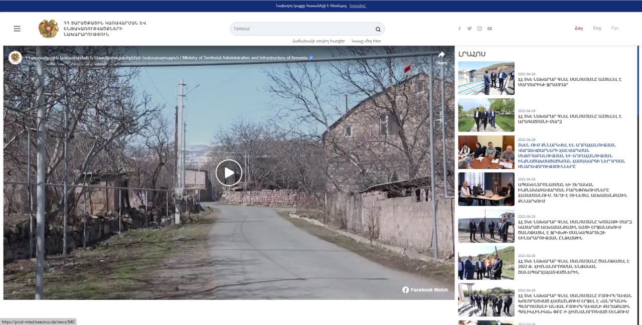The width and height of the screenshot is (642, 325).
Task: Click the Armenian coat of arms logo
Action: click(x=48, y=29)
